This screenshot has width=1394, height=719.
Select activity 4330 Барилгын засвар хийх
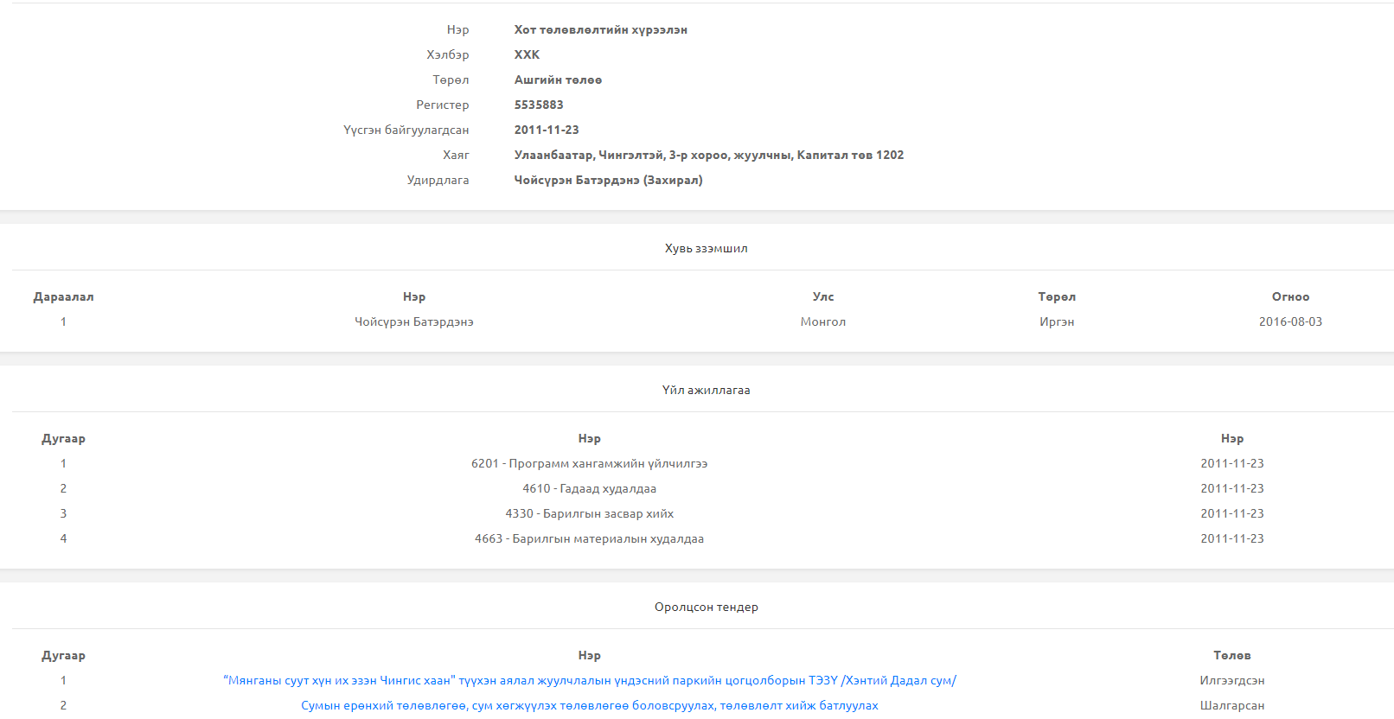589,513
